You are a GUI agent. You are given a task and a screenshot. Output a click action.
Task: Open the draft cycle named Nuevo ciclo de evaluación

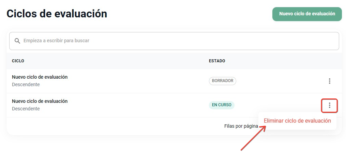pos(40,77)
